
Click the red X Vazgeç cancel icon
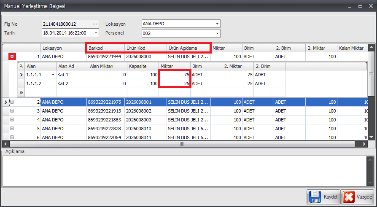coord(349,196)
